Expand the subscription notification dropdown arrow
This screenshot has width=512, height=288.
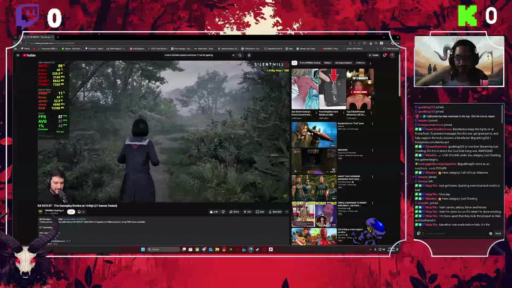pyautogui.click(x=83, y=212)
